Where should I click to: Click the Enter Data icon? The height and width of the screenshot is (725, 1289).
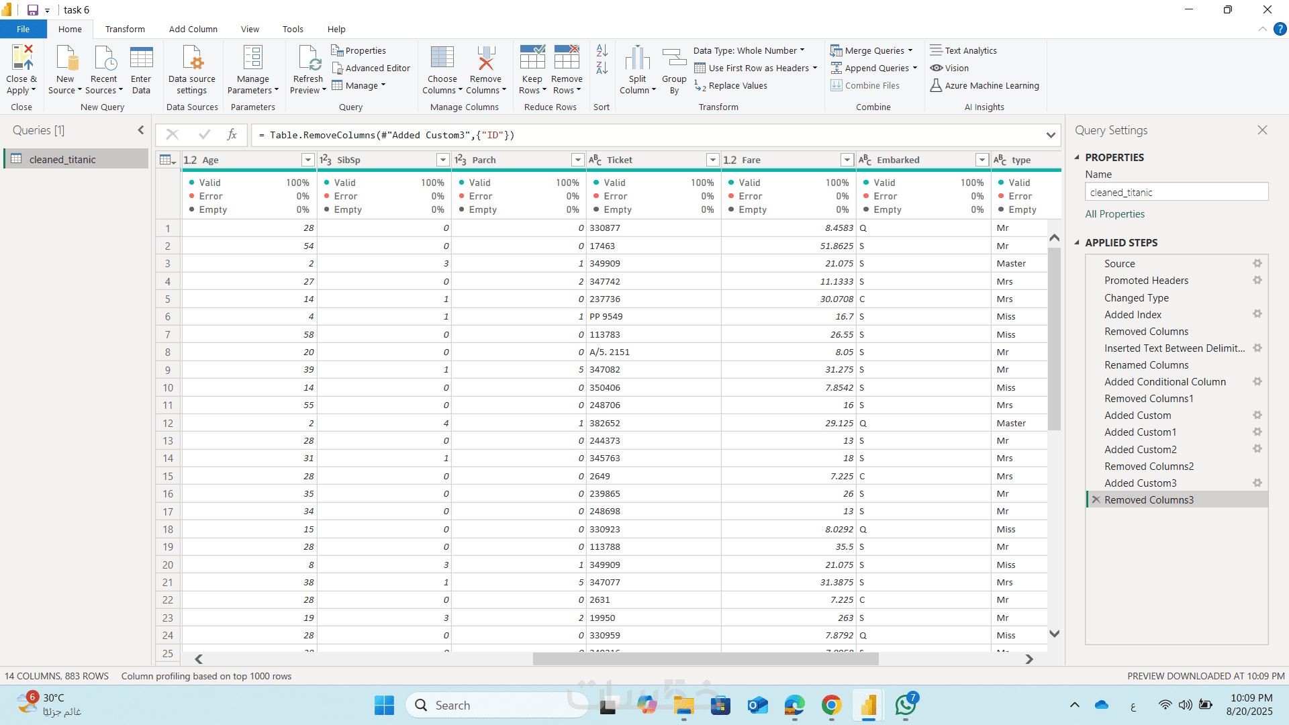[x=141, y=58]
